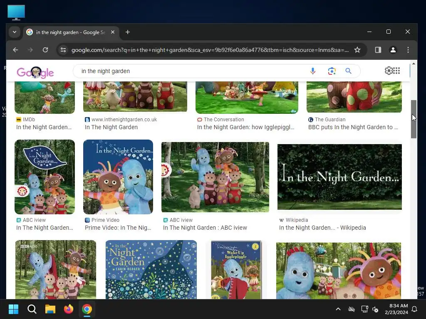
Task: Open the IMDb result image thumbnail
Action: pyautogui.click(x=45, y=97)
